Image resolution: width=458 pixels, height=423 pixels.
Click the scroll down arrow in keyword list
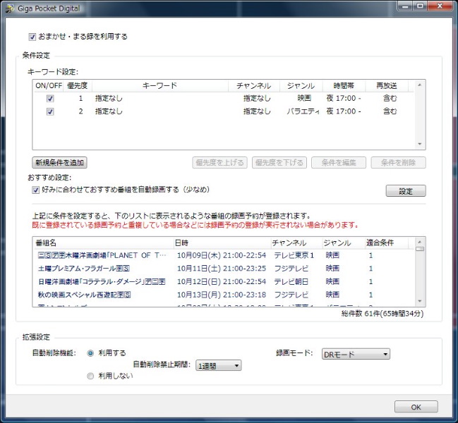coord(421,144)
